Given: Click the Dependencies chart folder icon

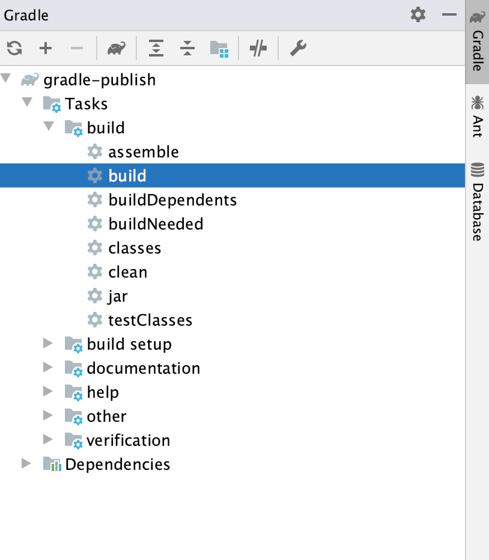Looking at the screenshot, I should 52,464.
